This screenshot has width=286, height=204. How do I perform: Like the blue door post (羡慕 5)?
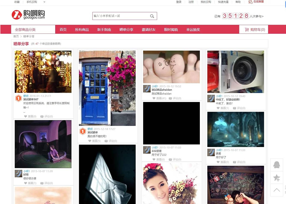(x=94, y=141)
